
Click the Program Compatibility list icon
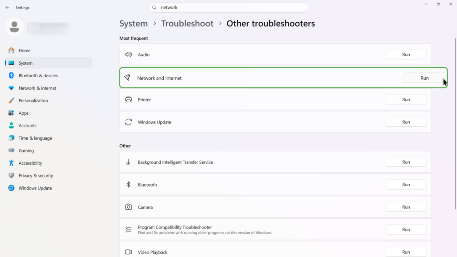tap(129, 230)
